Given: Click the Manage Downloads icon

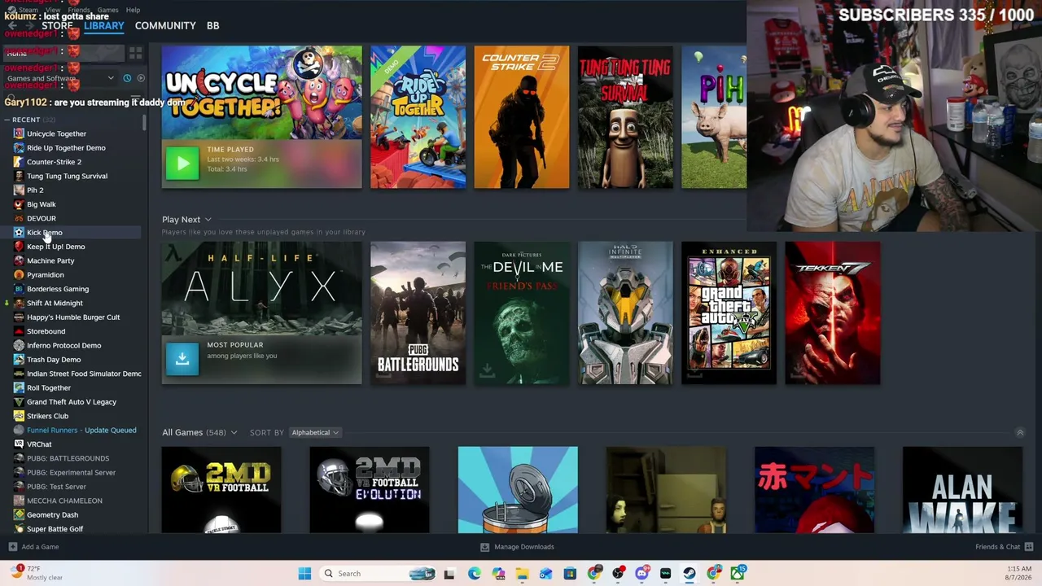Looking at the screenshot, I should (484, 547).
